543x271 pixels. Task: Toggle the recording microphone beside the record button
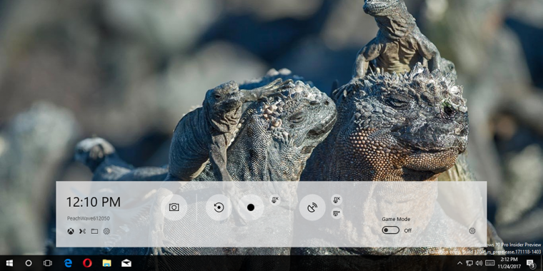pos(275,200)
